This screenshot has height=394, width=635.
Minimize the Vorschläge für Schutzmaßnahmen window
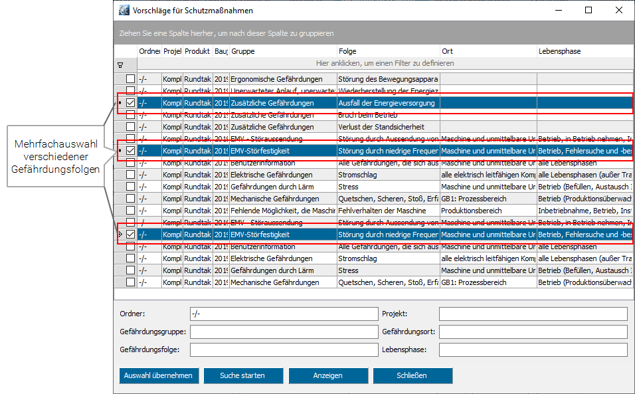558,11
